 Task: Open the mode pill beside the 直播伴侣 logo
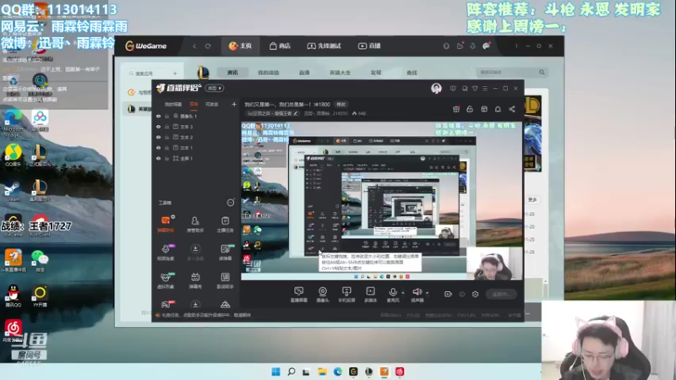215,89
